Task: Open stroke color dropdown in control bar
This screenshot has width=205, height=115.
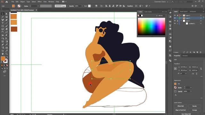Action: pyautogui.click(x=21, y=6)
